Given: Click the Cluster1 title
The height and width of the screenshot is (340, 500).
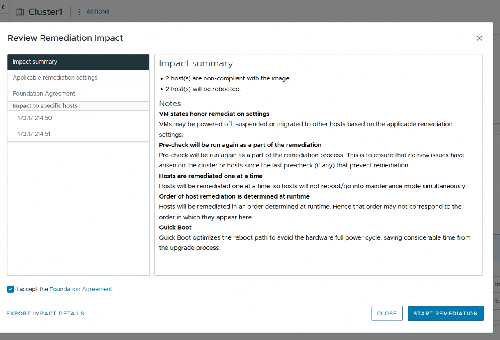Looking at the screenshot, I should (45, 12).
